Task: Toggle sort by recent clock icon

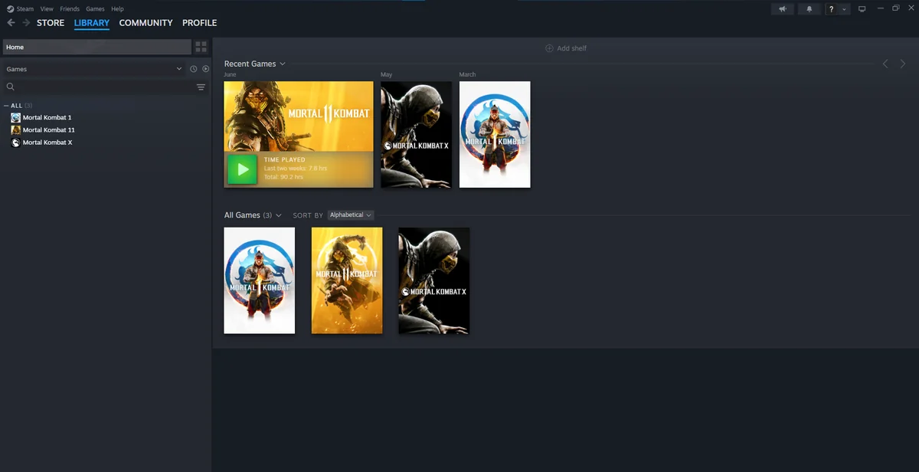Action: point(194,69)
